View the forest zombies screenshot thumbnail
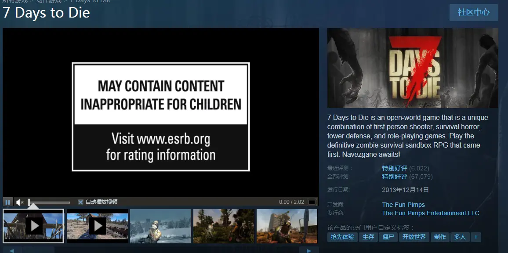Screen dimensions: 508x253 [224, 226]
